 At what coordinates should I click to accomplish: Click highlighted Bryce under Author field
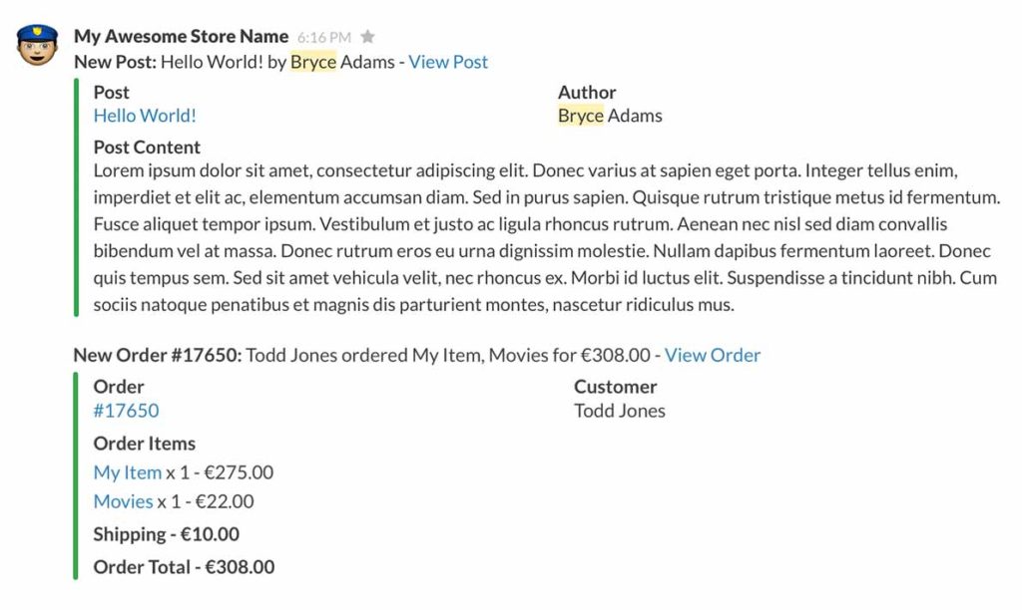pyautogui.click(x=581, y=116)
